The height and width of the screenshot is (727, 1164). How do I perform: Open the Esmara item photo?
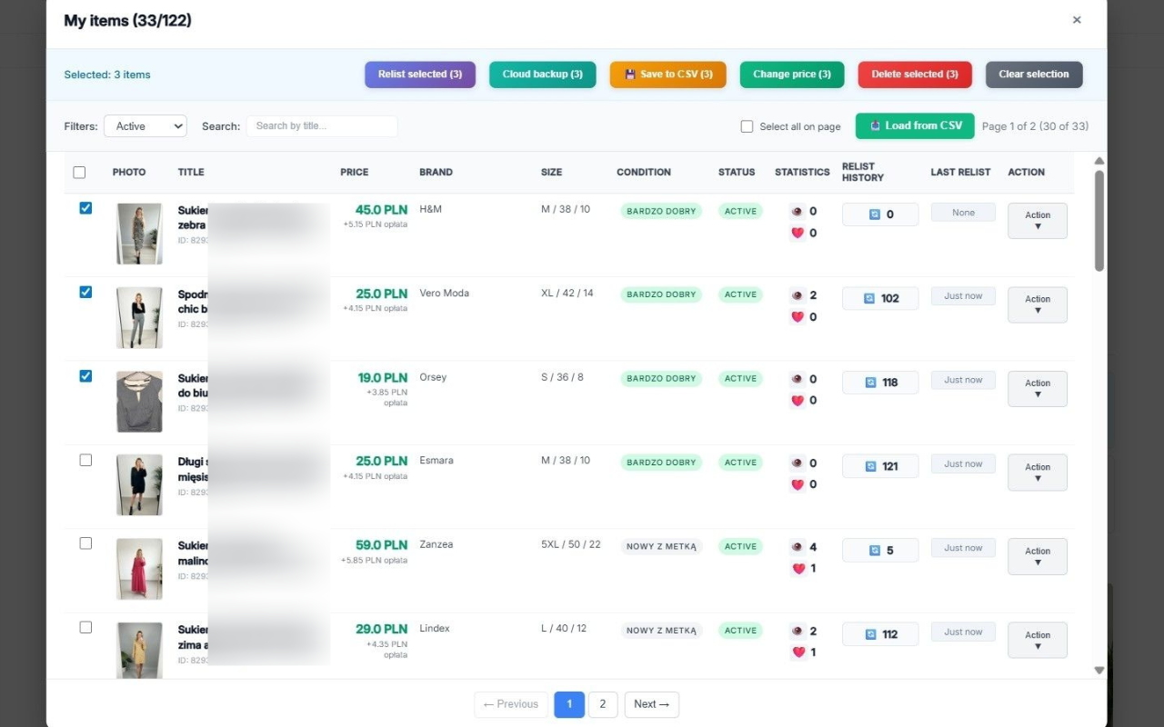139,485
